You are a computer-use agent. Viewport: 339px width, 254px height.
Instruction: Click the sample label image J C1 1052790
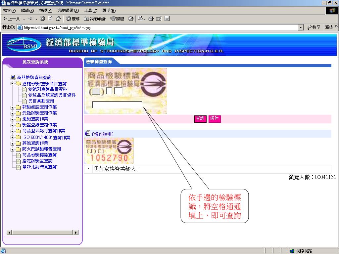[x=109, y=151]
